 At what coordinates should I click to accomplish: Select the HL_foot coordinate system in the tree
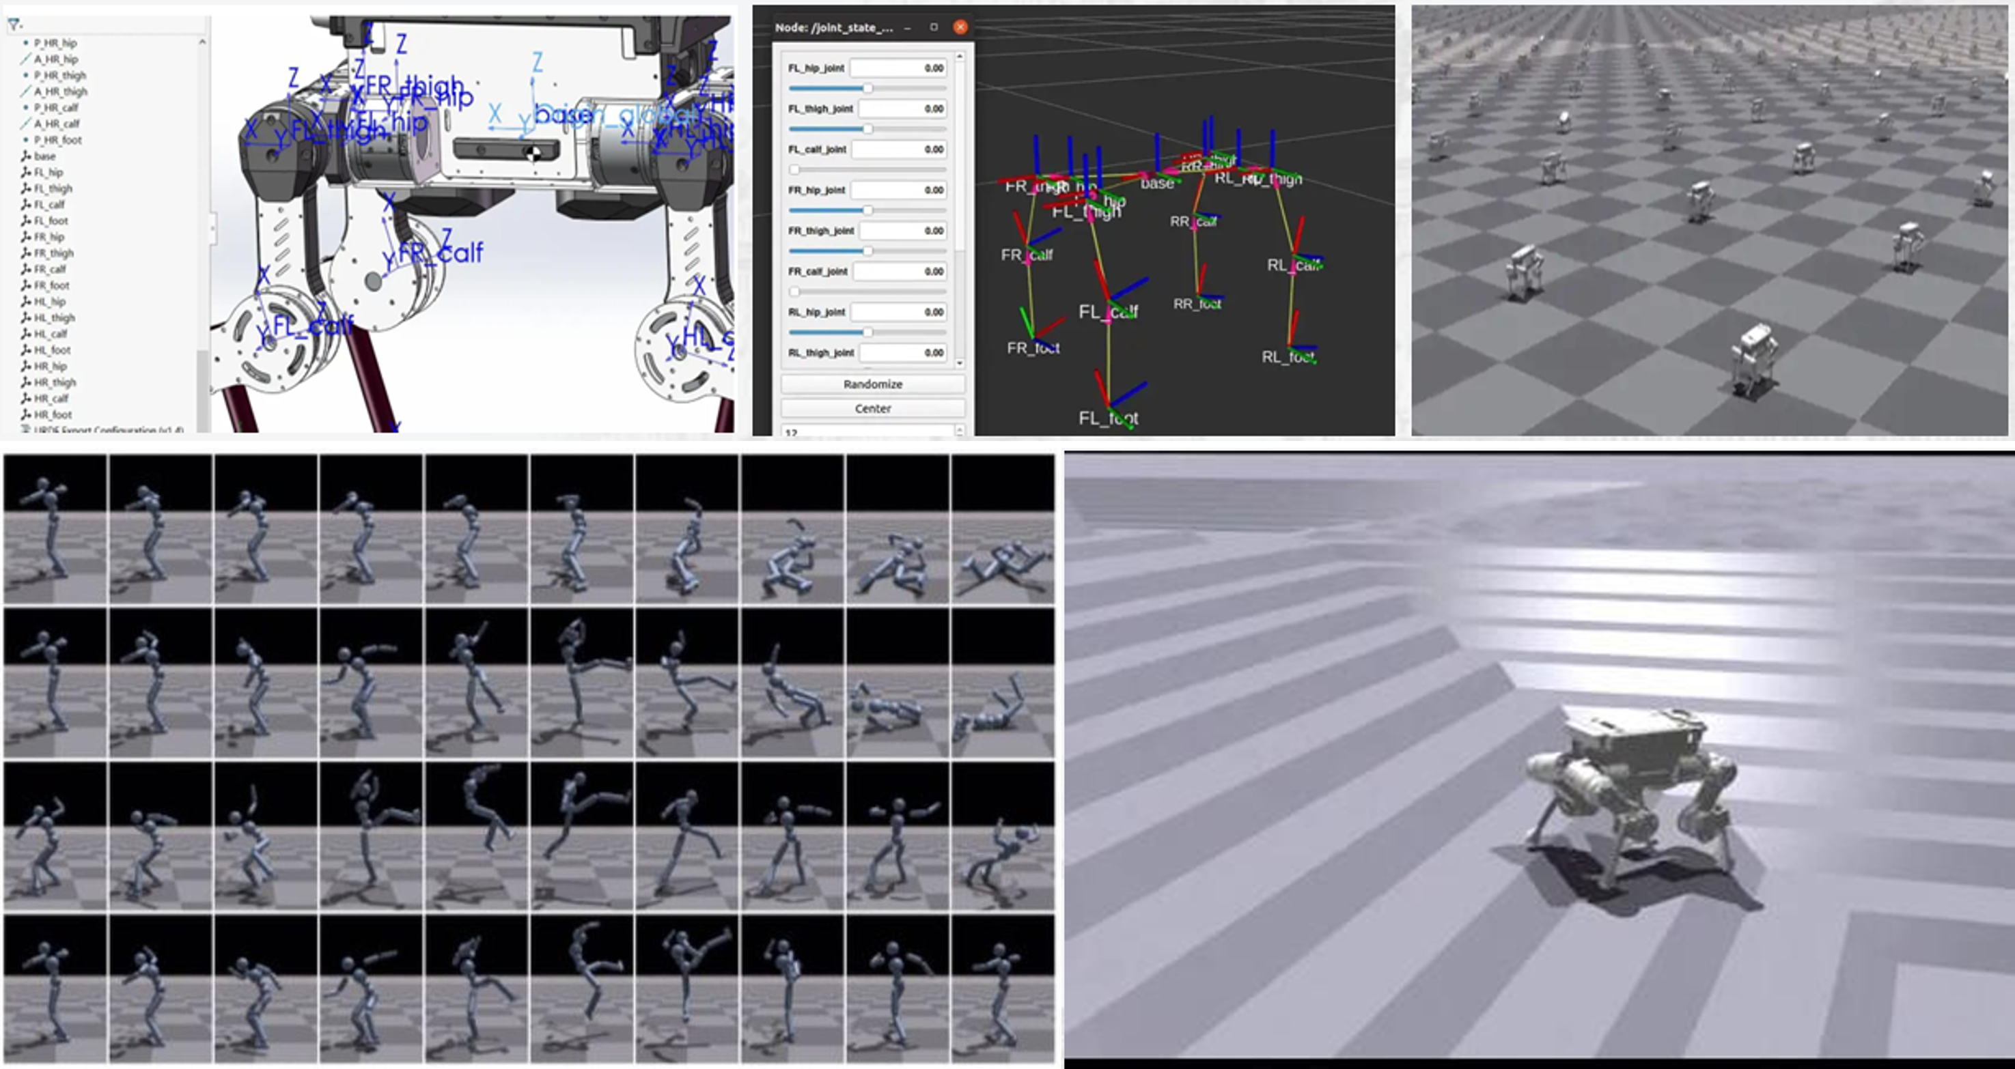pyautogui.click(x=46, y=350)
